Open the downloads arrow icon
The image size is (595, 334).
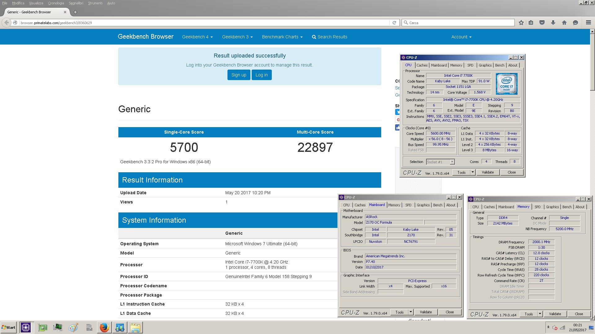[553, 23]
